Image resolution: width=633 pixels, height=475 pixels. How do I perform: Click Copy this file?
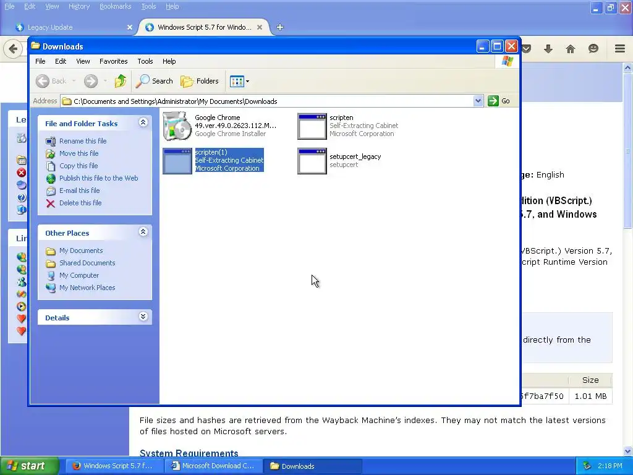[x=79, y=166]
